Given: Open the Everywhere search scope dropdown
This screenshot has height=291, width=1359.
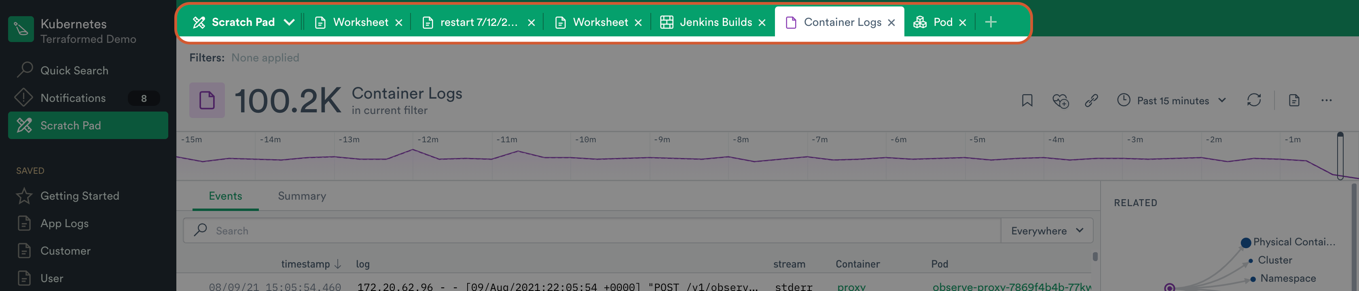Looking at the screenshot, I should 1047,231.
